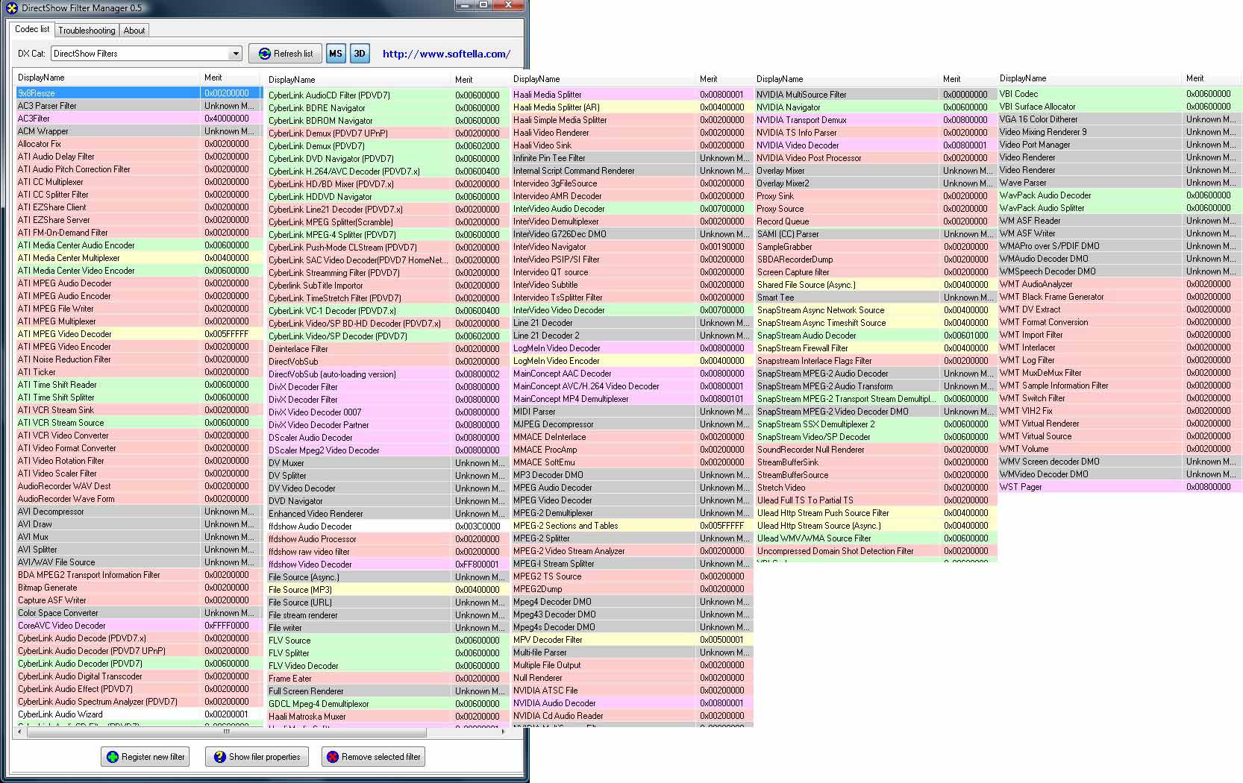The height and width of the screenshot is (783, 1243).
Task: Select the SnapStream Audio Decoder row
Action: [x=876, y=336]
